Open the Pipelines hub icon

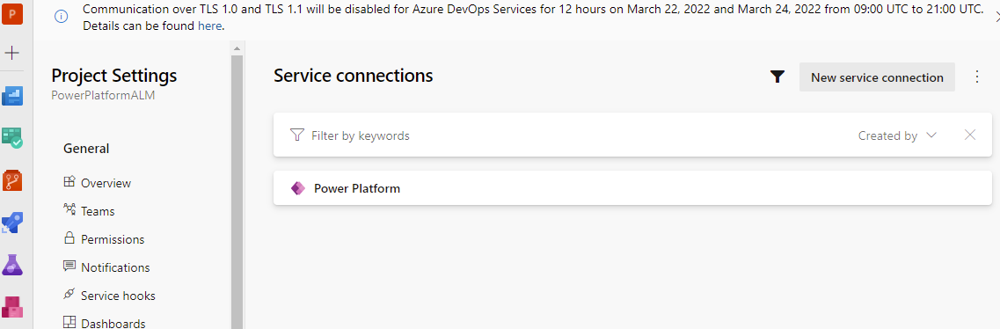(x=12, y=223)
